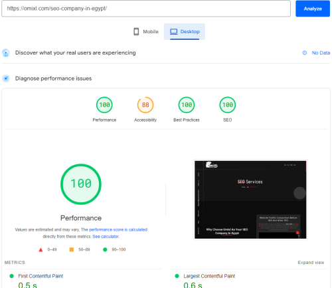Open the SEO 100 score gauge
332x288 pixels.
[x=228, y=105]
